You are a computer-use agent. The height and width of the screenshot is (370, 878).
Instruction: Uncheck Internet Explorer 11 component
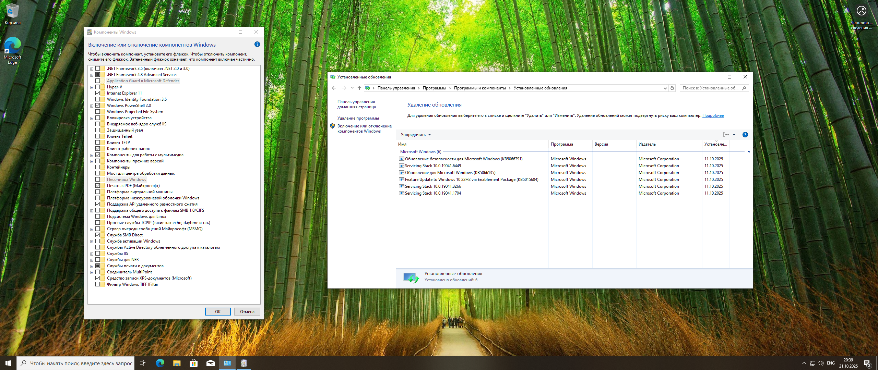point(98,93)
